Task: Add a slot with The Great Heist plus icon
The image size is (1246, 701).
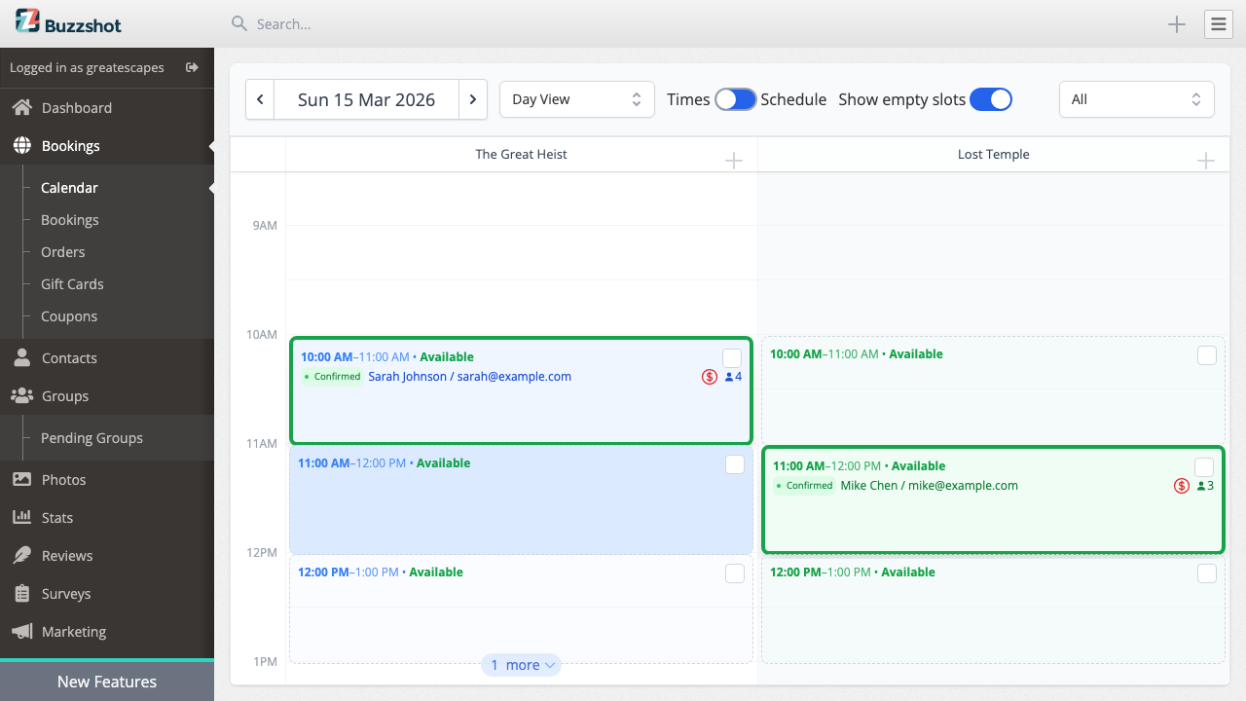Action: [x=734, y=160]
